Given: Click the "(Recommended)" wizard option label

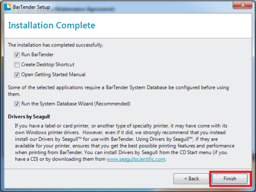Looking at the screenshot, I should 112,104.
